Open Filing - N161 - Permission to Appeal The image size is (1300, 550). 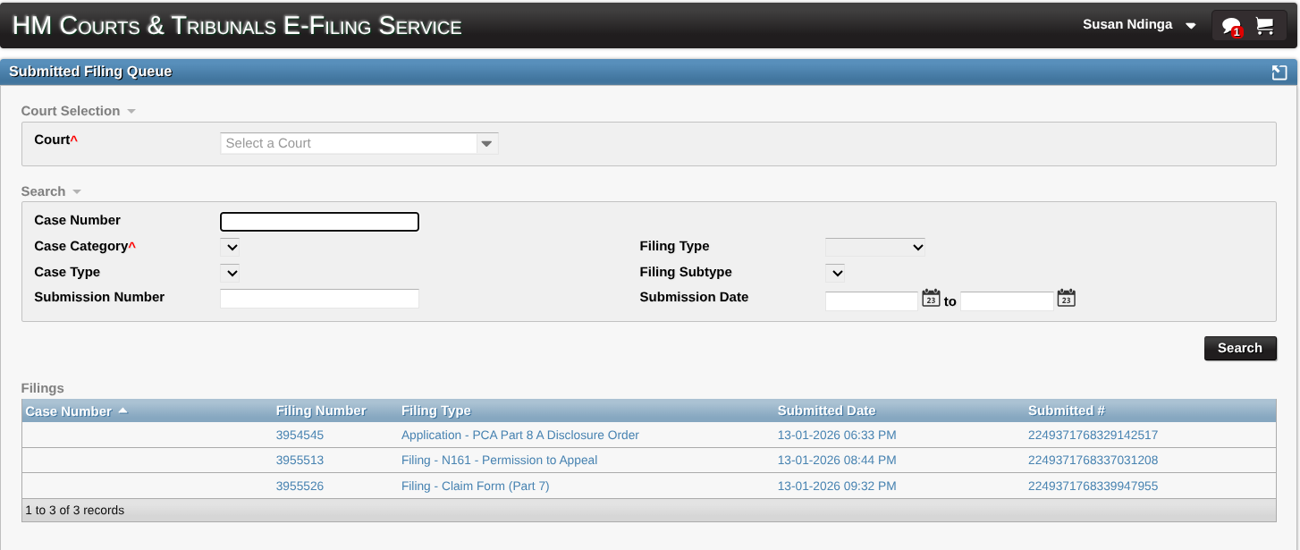(500, 461)
